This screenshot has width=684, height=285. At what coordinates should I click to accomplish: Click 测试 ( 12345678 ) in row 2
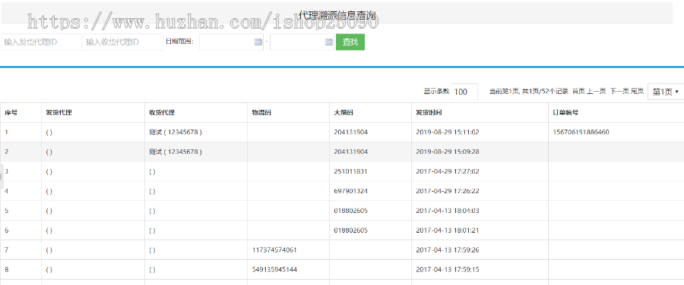pyautogui.click(x=176, y=152)
